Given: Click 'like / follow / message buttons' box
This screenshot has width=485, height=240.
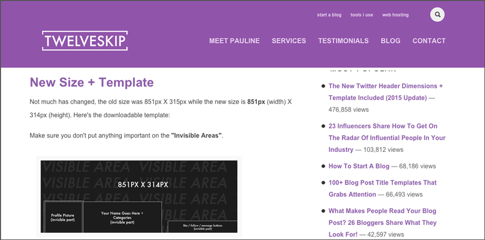Looking at the screenshot, I should click(202, 227).
